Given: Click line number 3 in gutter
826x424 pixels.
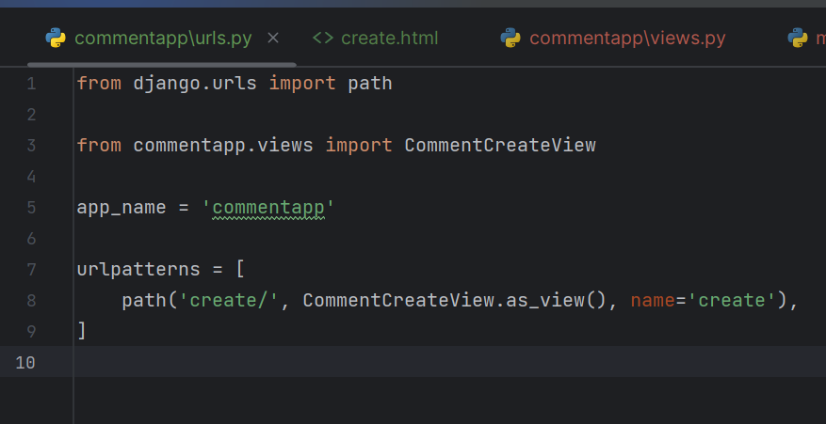Looking at the screenshot, I should (31, 145).
